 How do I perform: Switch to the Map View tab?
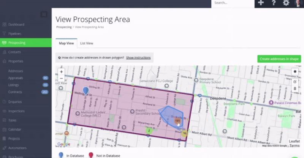[x=66, y=43]
